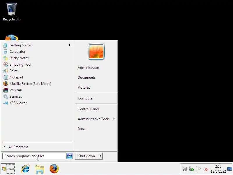Open the Run... dialog
Image resolution: width=233 pixels, height=175 pixels.
point(82,129)
